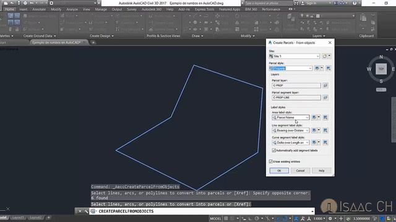The height and width of the screenshot is (222, 396).
Task: Open the Survey ribbon tab
Action: (132, 9)
